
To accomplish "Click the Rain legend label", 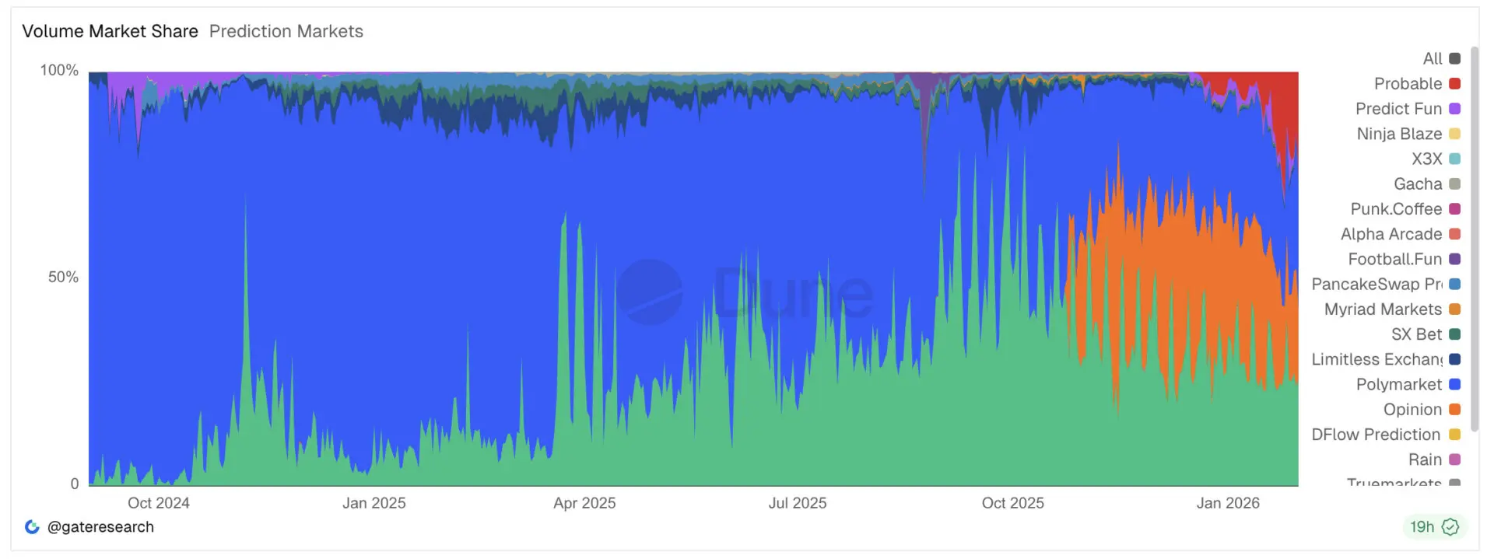I will tap(1425, 459).
